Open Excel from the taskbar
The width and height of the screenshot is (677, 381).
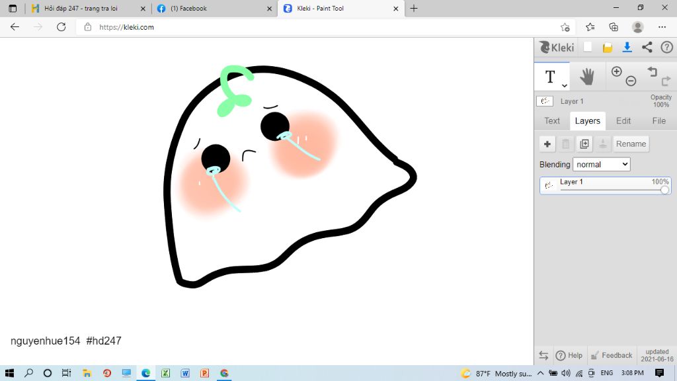165,373
